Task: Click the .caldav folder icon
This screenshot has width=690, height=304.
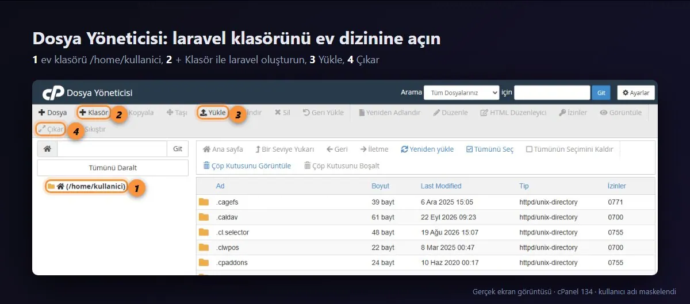Action: (204, 217)
